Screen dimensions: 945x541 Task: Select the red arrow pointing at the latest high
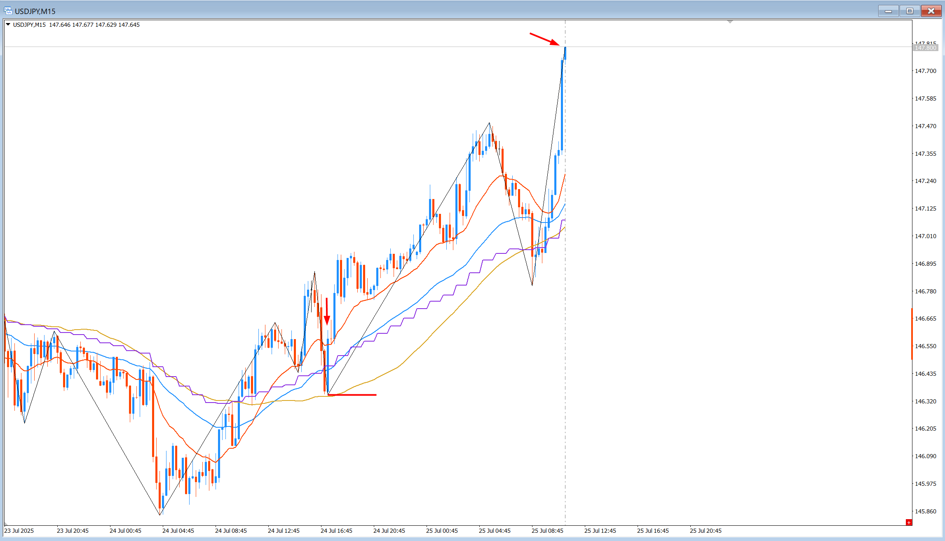pyautogui.click(x=544, y=39)
